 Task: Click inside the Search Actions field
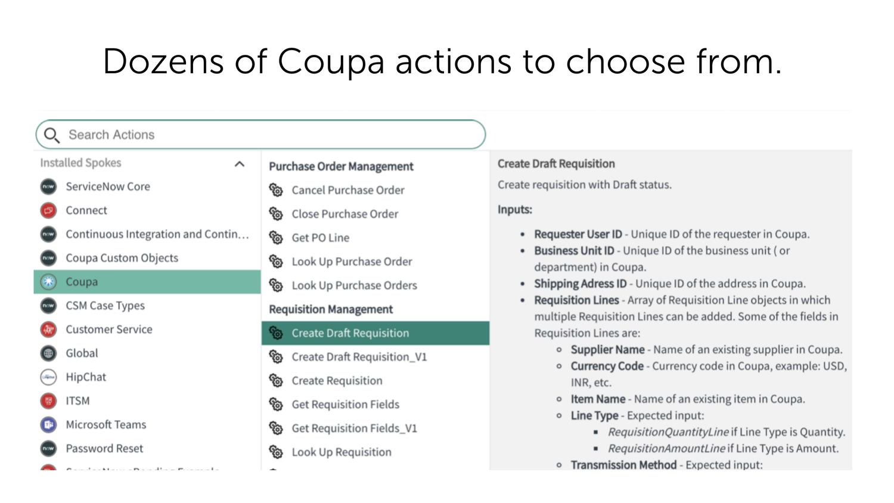click(x=238, y=135)
